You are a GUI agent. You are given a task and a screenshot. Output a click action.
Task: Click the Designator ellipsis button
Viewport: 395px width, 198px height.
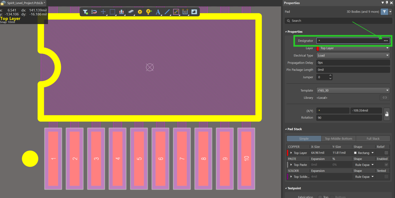point(386,41)
